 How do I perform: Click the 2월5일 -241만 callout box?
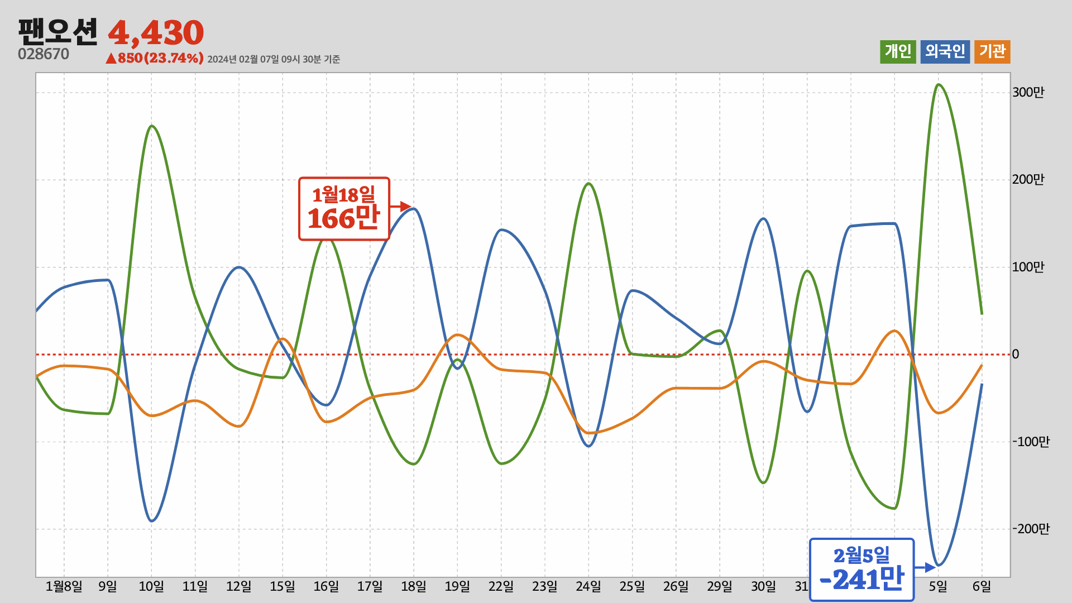click(x=862, y=569)
